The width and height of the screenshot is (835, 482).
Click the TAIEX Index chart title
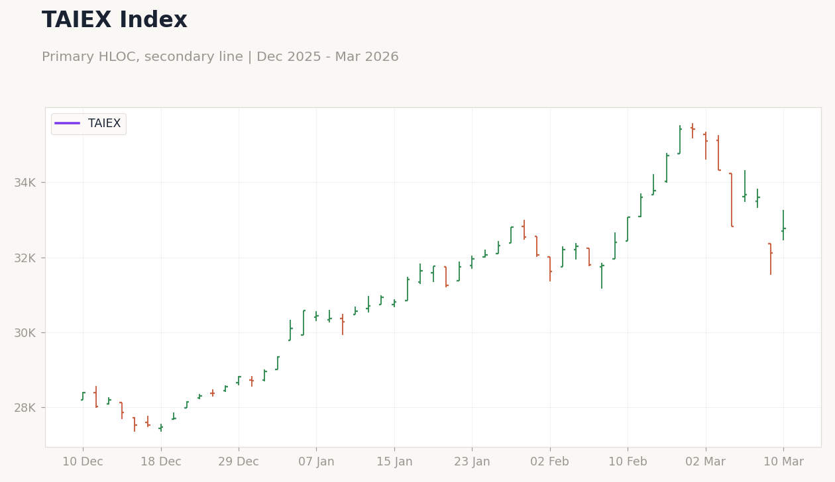click(x=115, y=21)
